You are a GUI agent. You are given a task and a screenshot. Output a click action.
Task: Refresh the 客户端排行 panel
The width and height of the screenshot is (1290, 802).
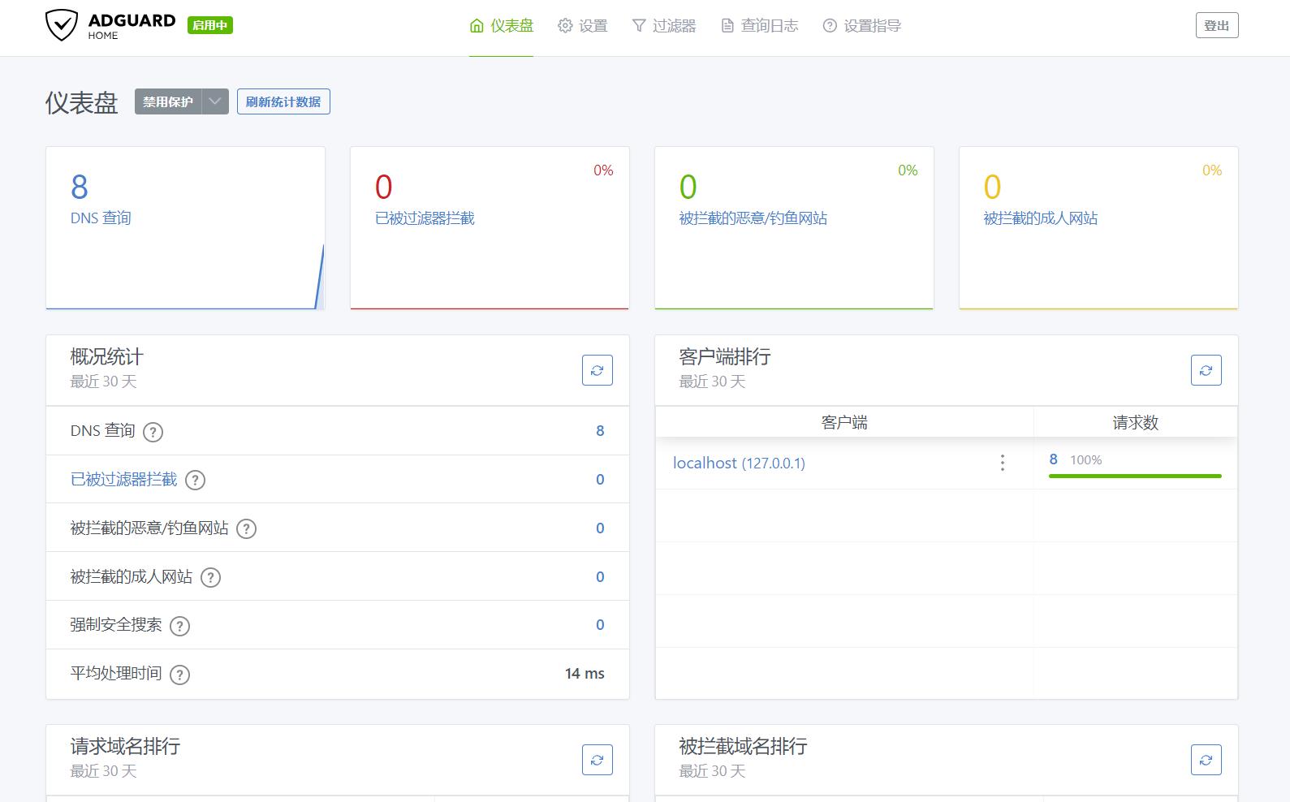click(1206, 370)
